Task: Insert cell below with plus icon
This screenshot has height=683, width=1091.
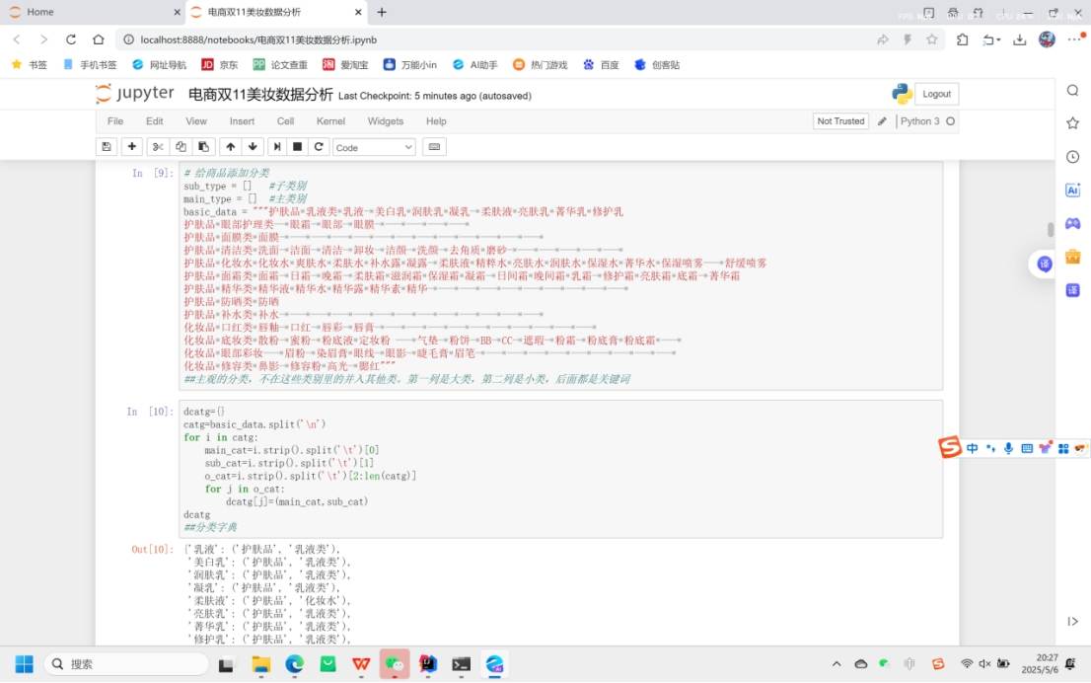Action: pos(131,147)
